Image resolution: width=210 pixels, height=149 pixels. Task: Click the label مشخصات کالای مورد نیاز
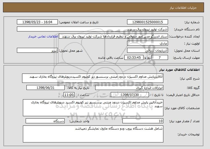click(182, 108)
